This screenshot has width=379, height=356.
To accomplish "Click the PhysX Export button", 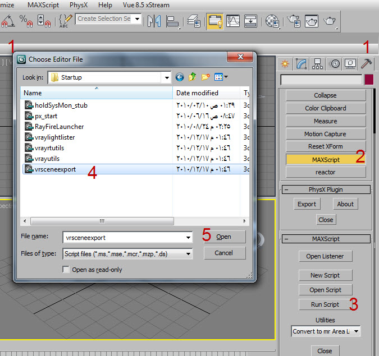I will [x=307, y=204].
